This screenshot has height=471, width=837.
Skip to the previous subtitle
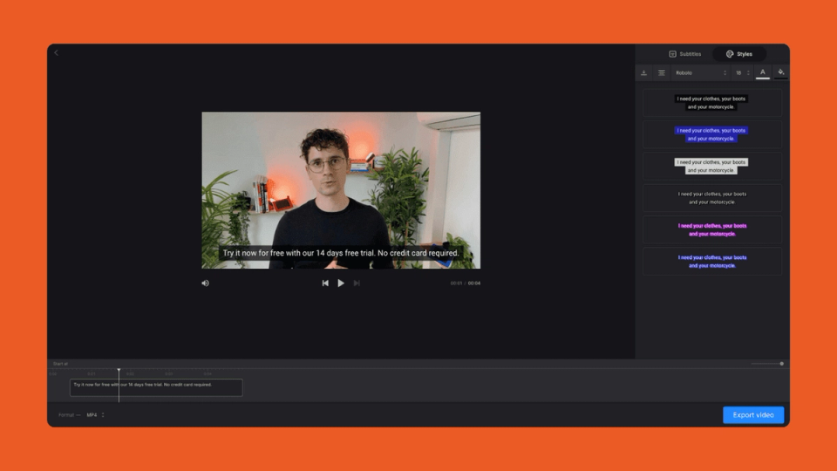coord(325,283)
